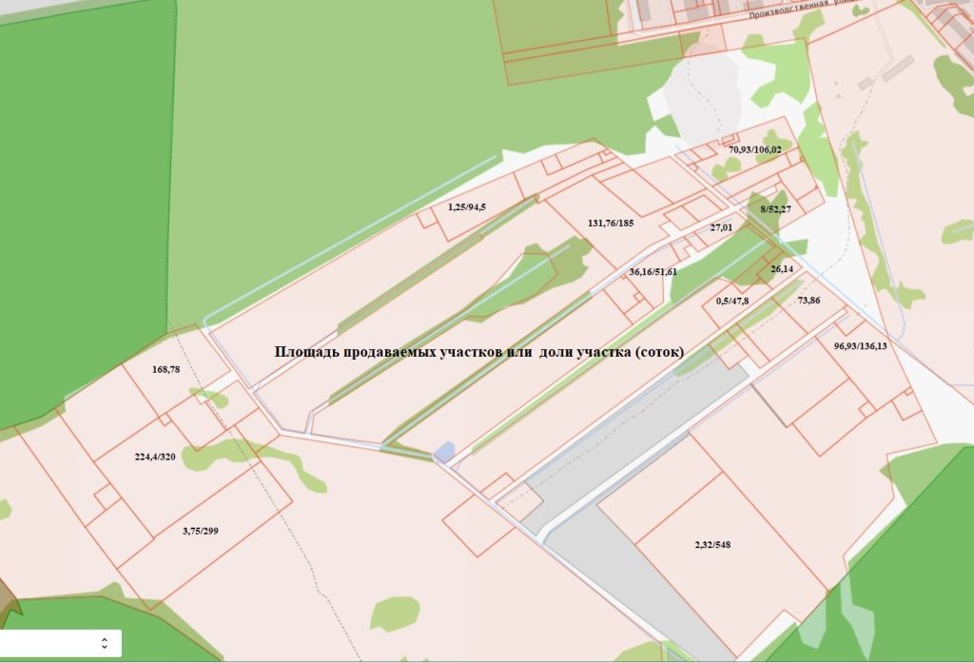This screenshot has width=974, height=663.
Task: Select the plot labeled 224,4/320
Action: pyautogui.click(x=156, y=457)
